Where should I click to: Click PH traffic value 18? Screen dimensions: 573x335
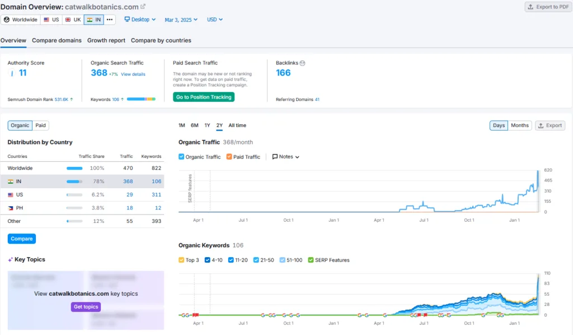pyautogui.click(x=130, y=208)
